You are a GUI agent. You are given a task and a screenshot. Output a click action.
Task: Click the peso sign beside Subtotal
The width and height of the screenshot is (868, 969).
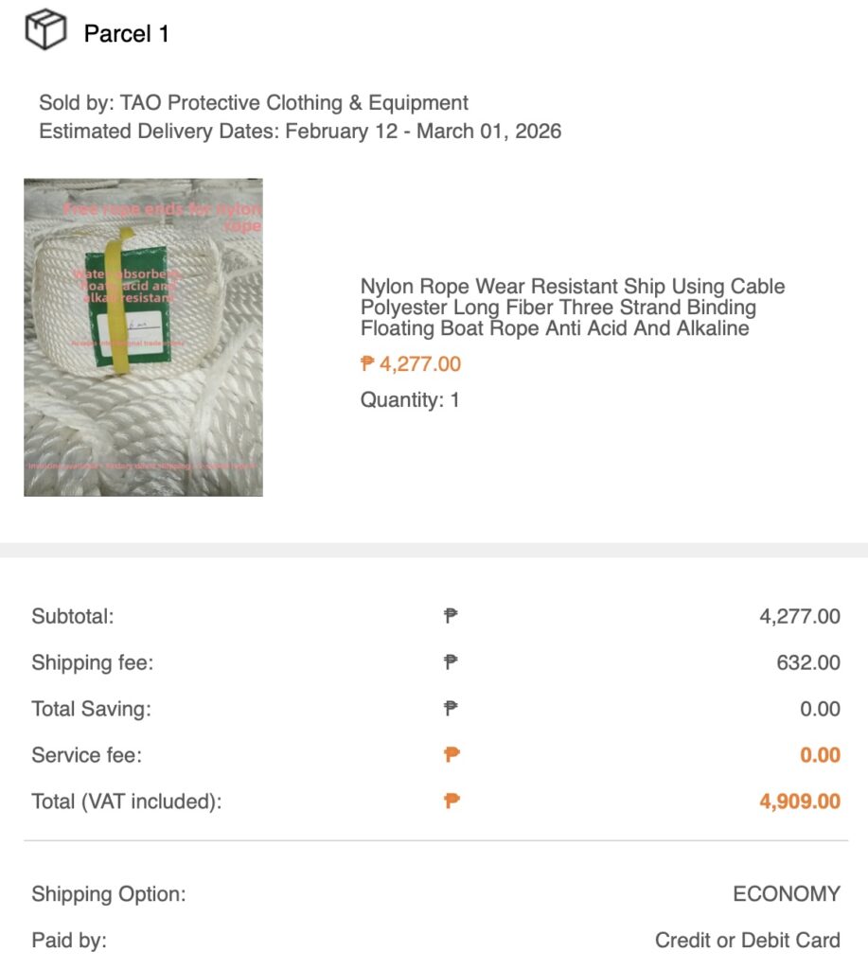451,616
